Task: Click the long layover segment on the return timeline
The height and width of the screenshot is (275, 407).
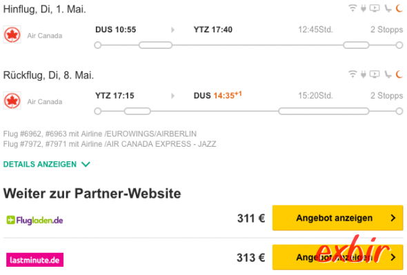Action: 324,111
